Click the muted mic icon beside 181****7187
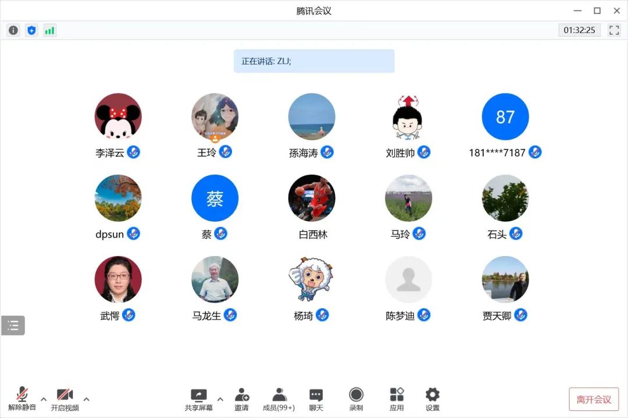The image size is (628, 418). pyautogui.click(x=535, y=152)
